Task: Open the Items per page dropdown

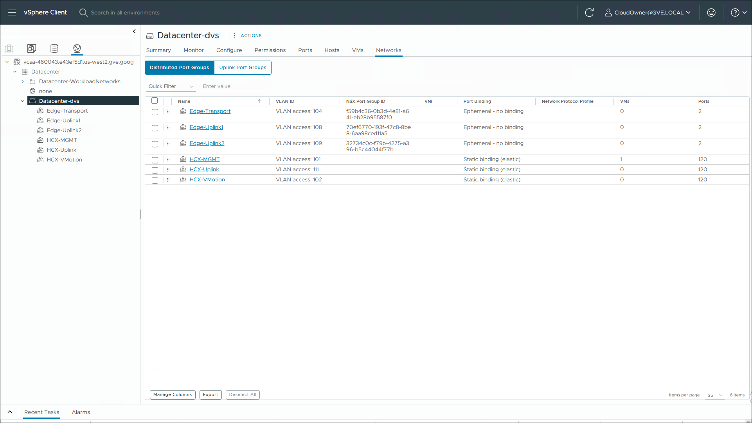Action: 715,395
